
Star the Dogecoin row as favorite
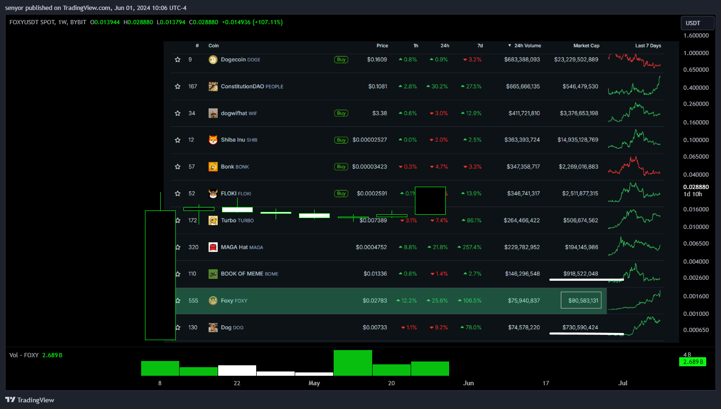tap(178, 60)
